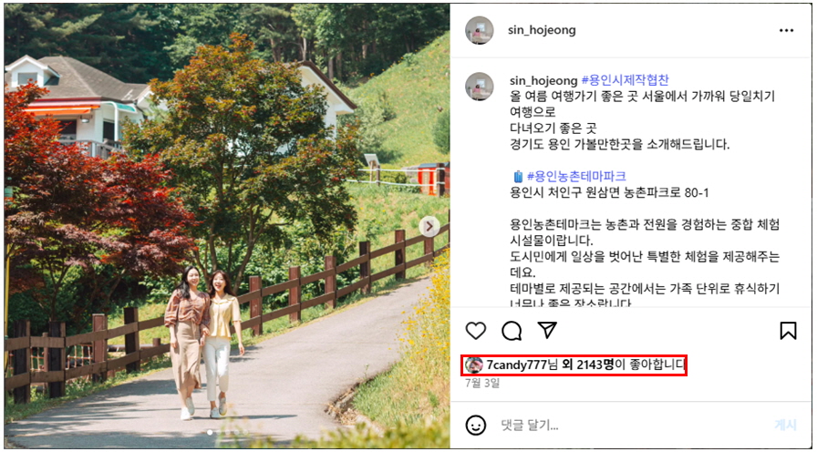The image size is (817, 452).
Task: Select the first carousel indicator dot
Action: coord(210,432)
